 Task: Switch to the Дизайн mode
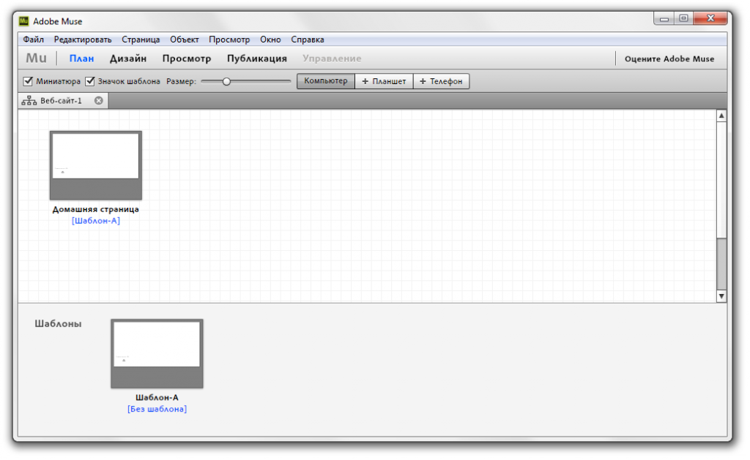[x=128, y=59]
